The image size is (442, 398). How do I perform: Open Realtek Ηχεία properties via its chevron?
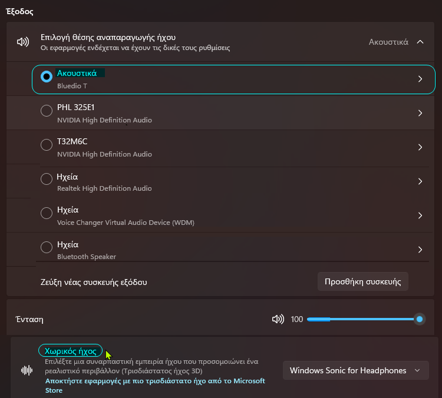click(x=420, y=181)
